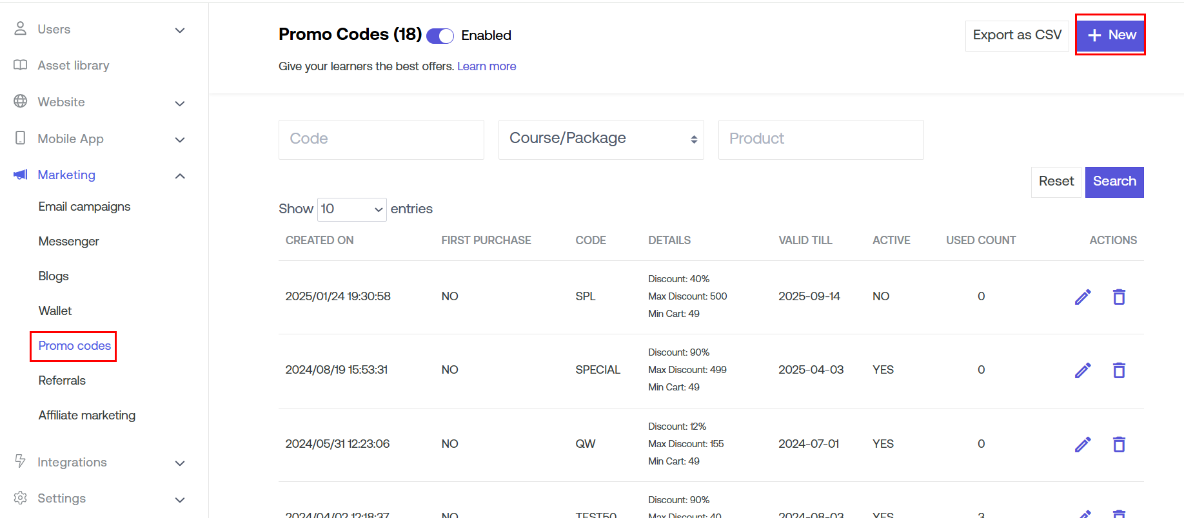Expand the Users sidebar section
The height and width of the screenshot is (518, 1184).
point(180,30)
